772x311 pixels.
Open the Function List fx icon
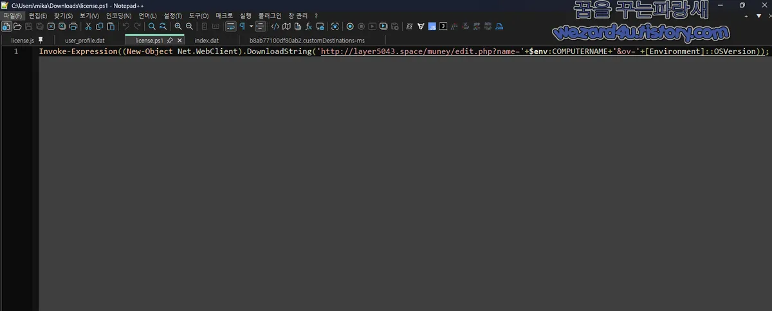pos(308,26)
